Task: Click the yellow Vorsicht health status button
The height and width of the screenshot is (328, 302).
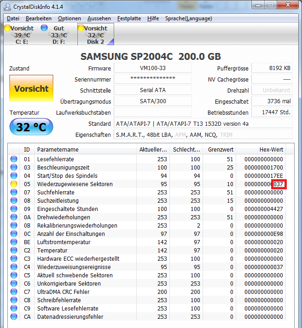Action: coord(31,88)
